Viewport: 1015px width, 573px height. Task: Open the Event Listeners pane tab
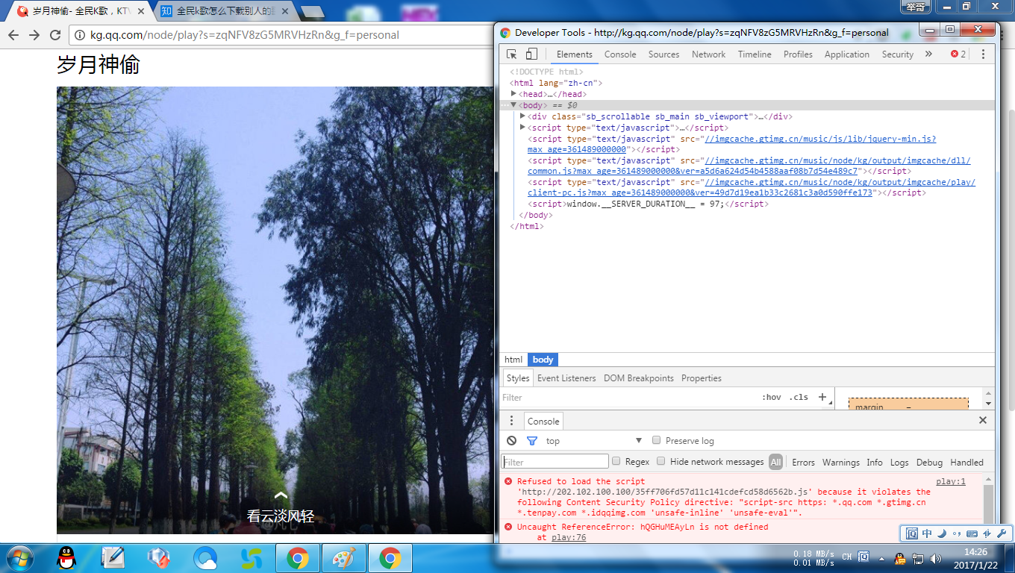566,378
